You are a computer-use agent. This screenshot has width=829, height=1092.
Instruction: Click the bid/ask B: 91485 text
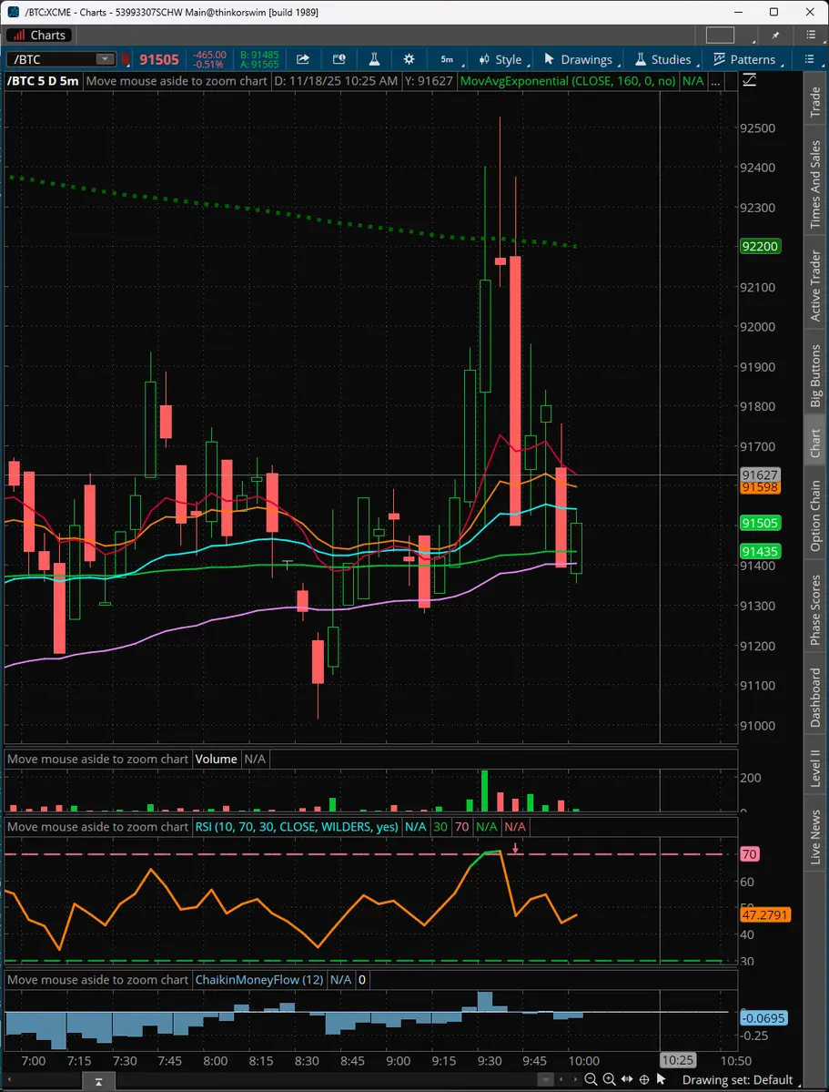click(x=259, y=55)
